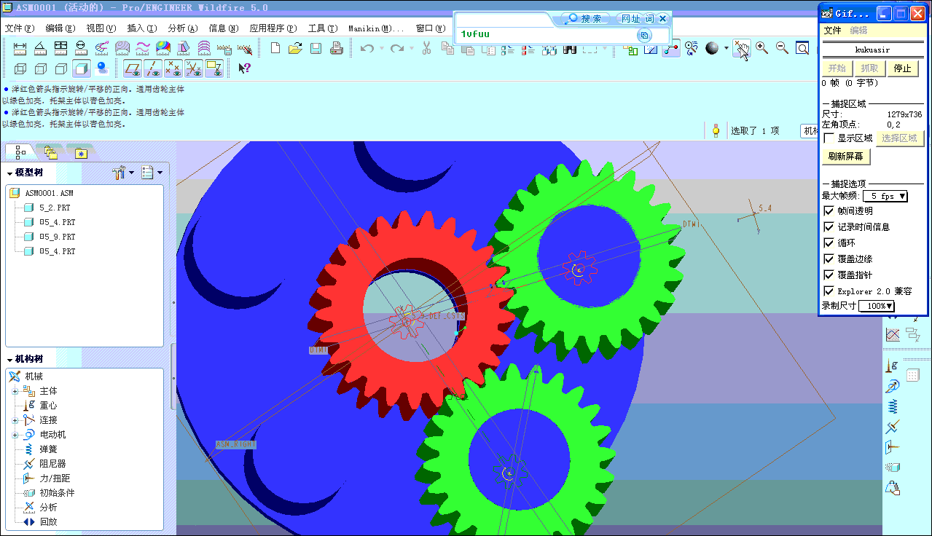Click the printer icon

336,48
